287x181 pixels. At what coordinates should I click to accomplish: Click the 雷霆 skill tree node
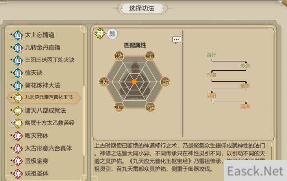[245, 86]
